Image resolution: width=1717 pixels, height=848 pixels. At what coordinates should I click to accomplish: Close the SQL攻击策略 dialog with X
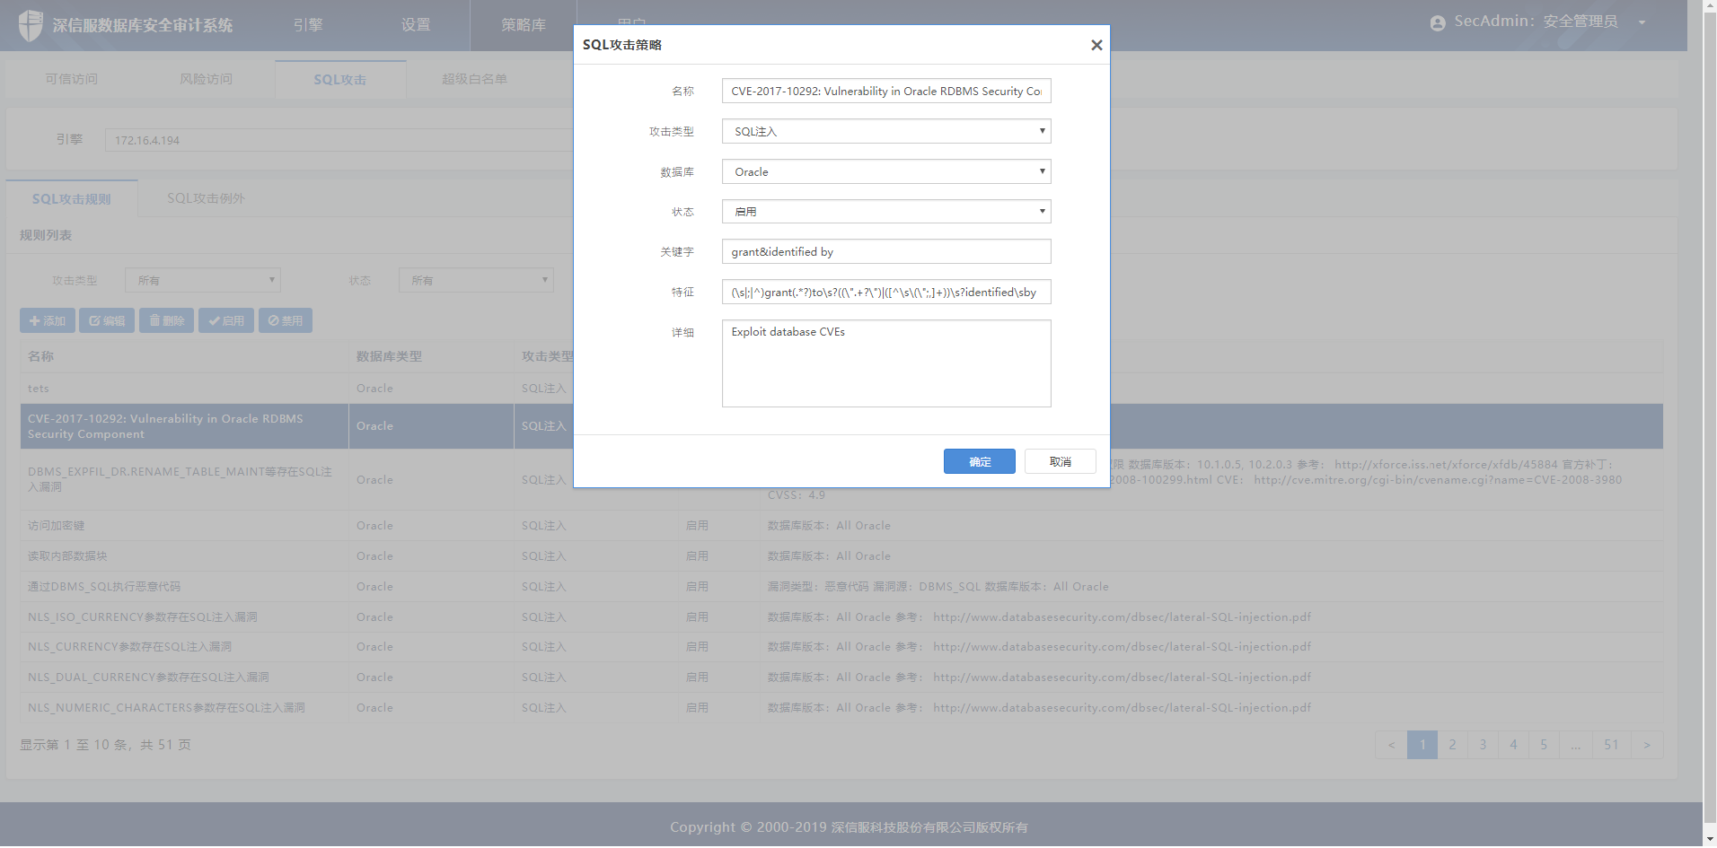point(1096,45)
